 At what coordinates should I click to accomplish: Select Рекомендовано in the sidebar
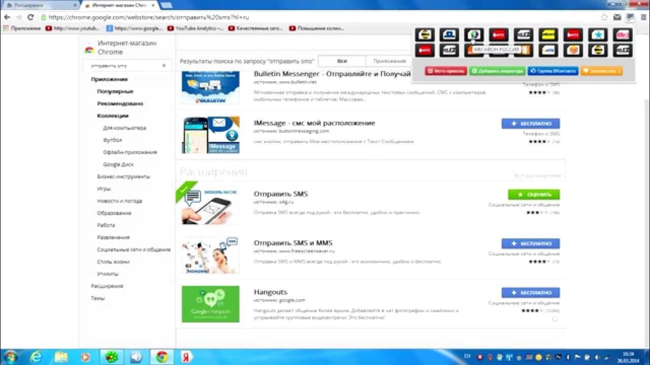click(x=120, y=103)
